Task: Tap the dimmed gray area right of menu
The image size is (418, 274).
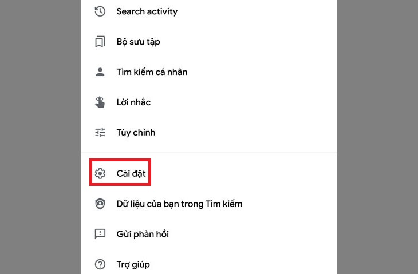Action: [x=377, y=137]
